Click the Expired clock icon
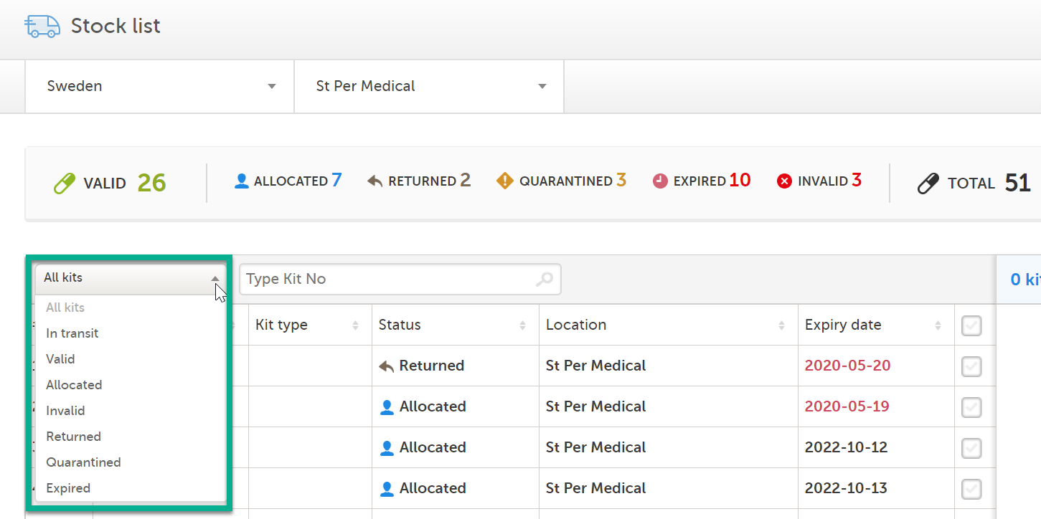 coord(660,181)
